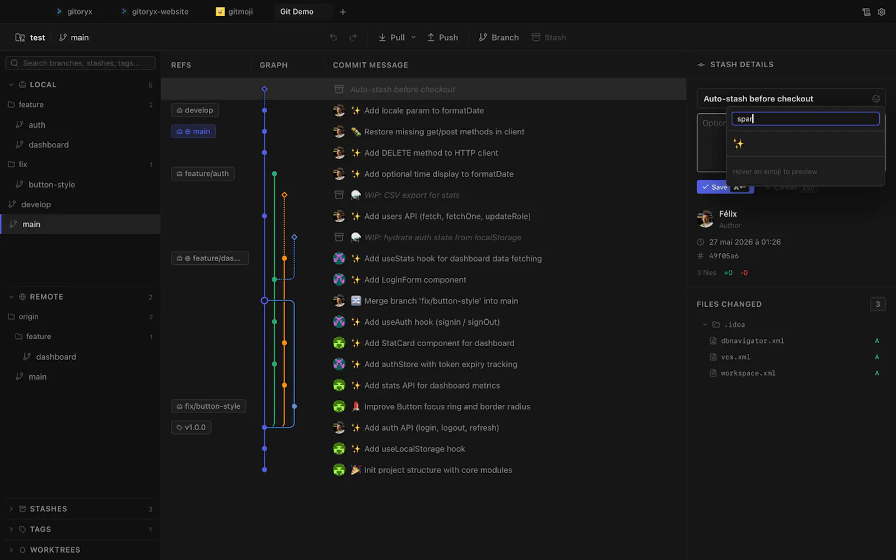Image resolution: width=896 pixels, height=560 pixels.
Task: Focus the Search branches, stashes, tags field
Action: pyautogui.click(x=80, y=63)
